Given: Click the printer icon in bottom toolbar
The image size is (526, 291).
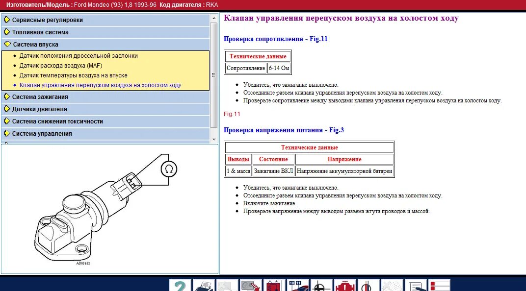Looking at the screenshot, I should (x=204, y=285).
